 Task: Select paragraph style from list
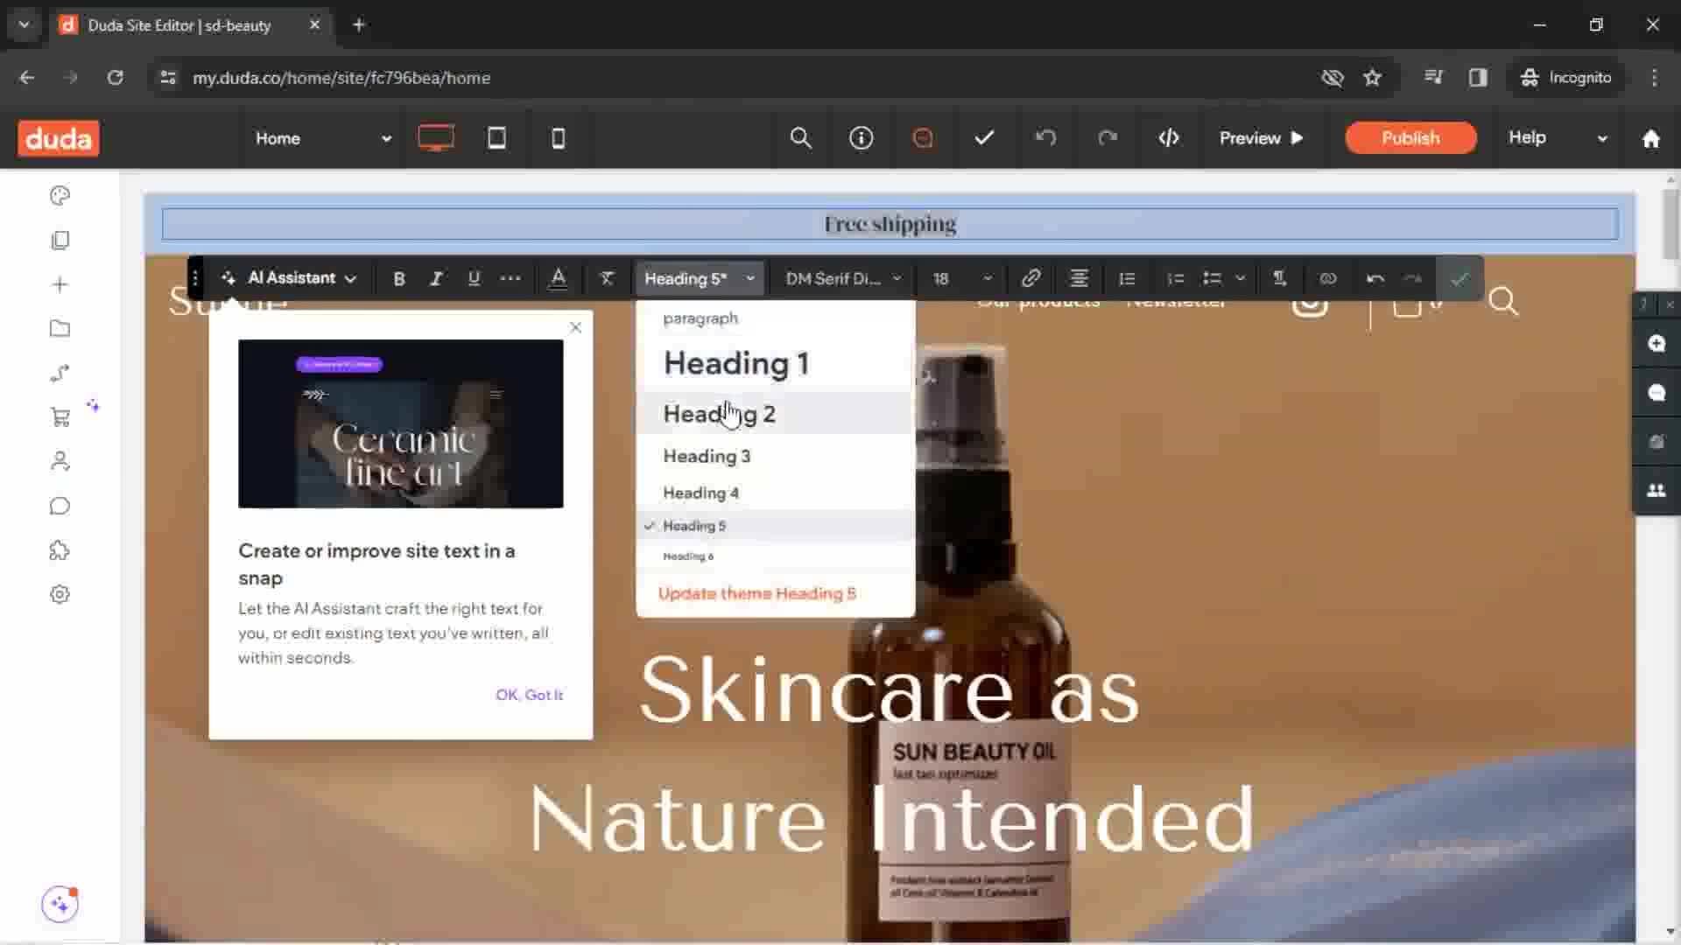click(x=700, y=318)
